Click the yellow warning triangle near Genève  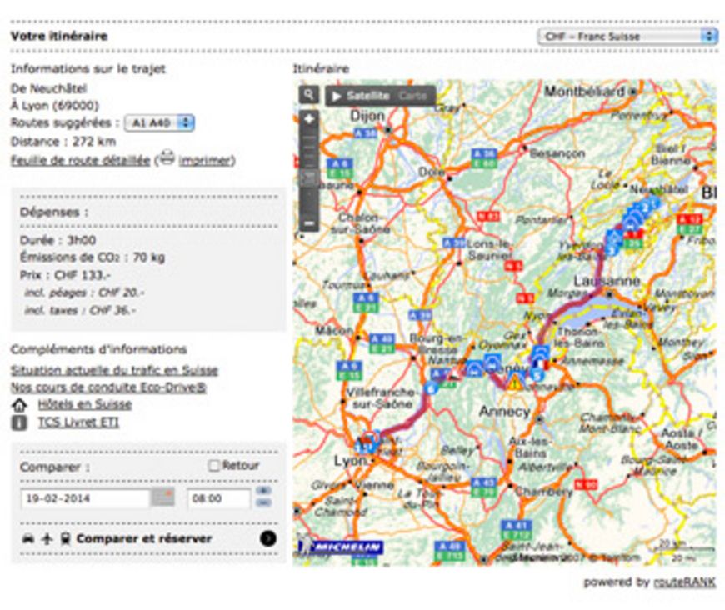coord(513,383)
